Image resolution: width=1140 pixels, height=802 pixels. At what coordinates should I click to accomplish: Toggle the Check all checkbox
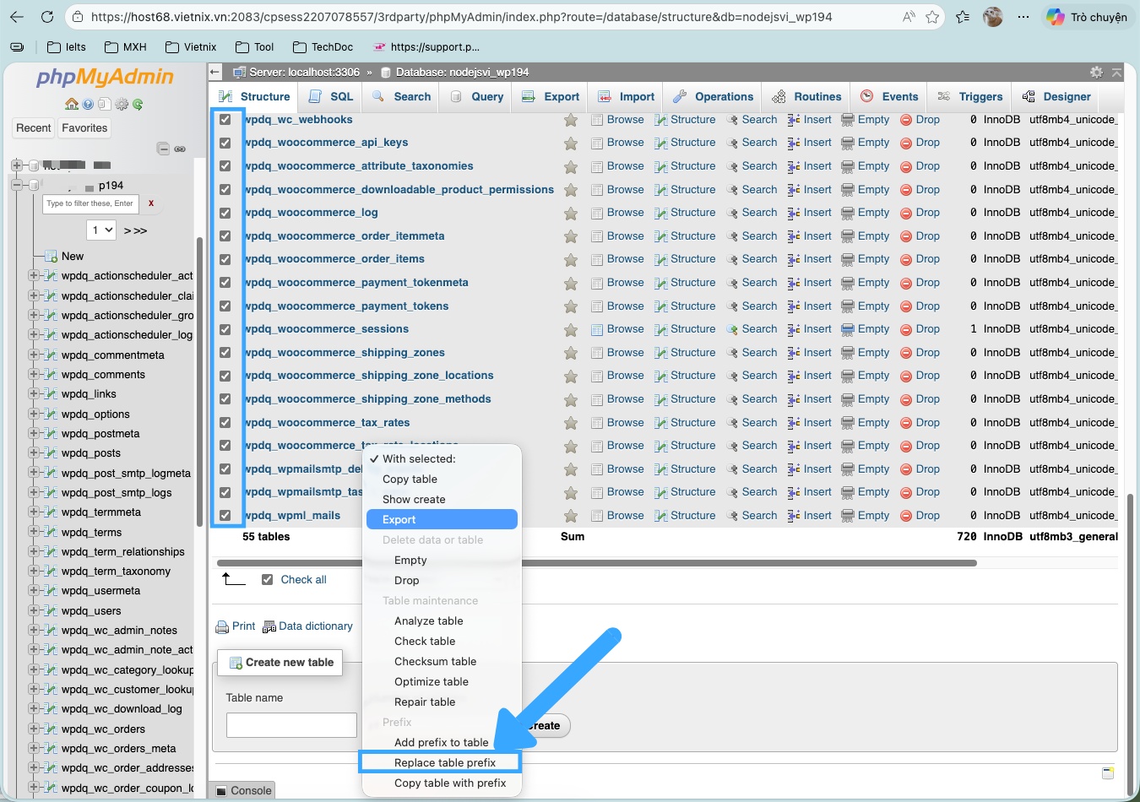pos(268,580)
